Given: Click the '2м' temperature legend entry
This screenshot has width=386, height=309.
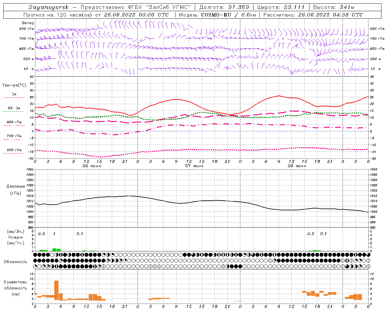Looking at the screenshot, I should pyautogui.click(x=14, y=94).
